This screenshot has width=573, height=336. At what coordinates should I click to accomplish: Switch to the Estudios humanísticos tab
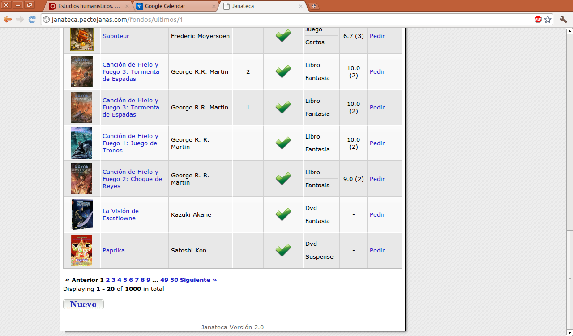(85, 6)
